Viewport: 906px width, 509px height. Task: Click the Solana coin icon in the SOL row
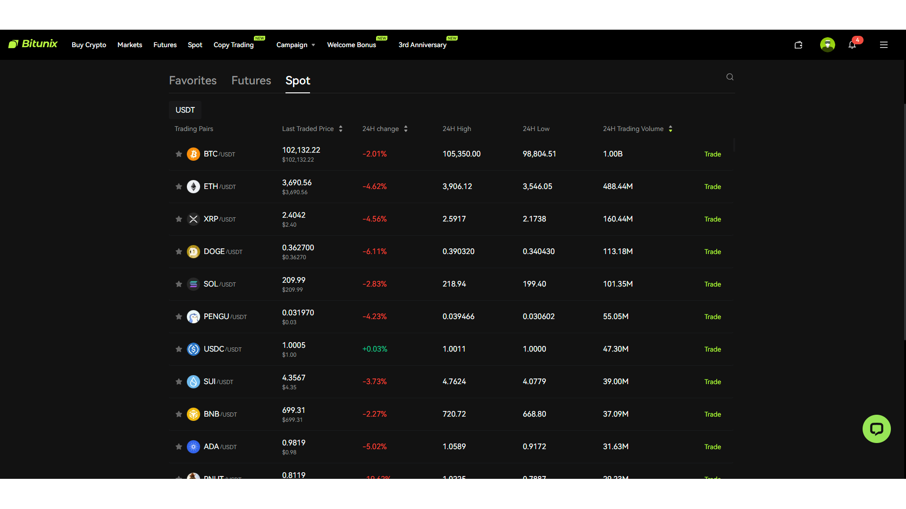[193, 284]
